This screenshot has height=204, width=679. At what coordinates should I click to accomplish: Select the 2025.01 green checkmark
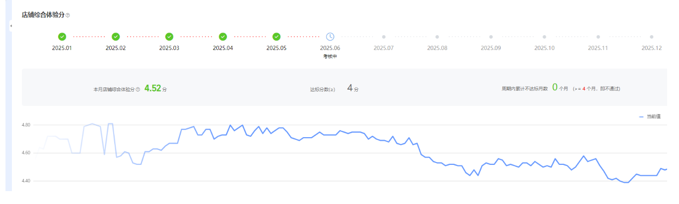62,37
